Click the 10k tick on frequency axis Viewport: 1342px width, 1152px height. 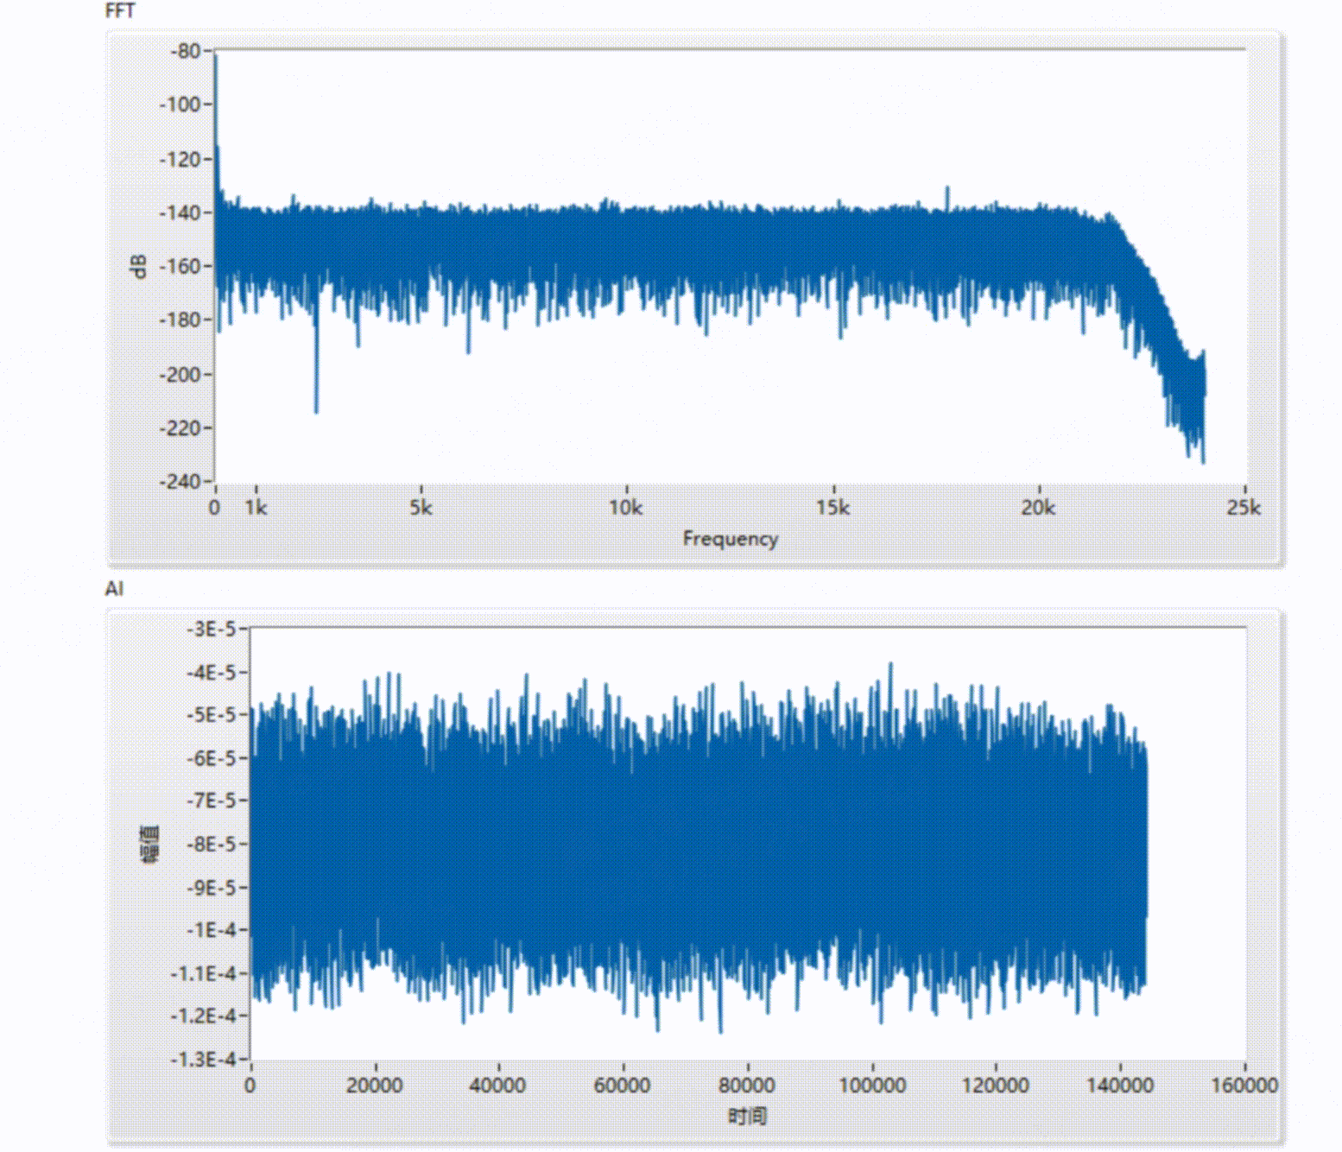point(625,508)
